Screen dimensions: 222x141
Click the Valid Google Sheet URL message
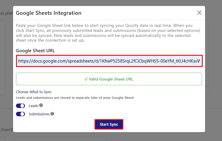109,79
